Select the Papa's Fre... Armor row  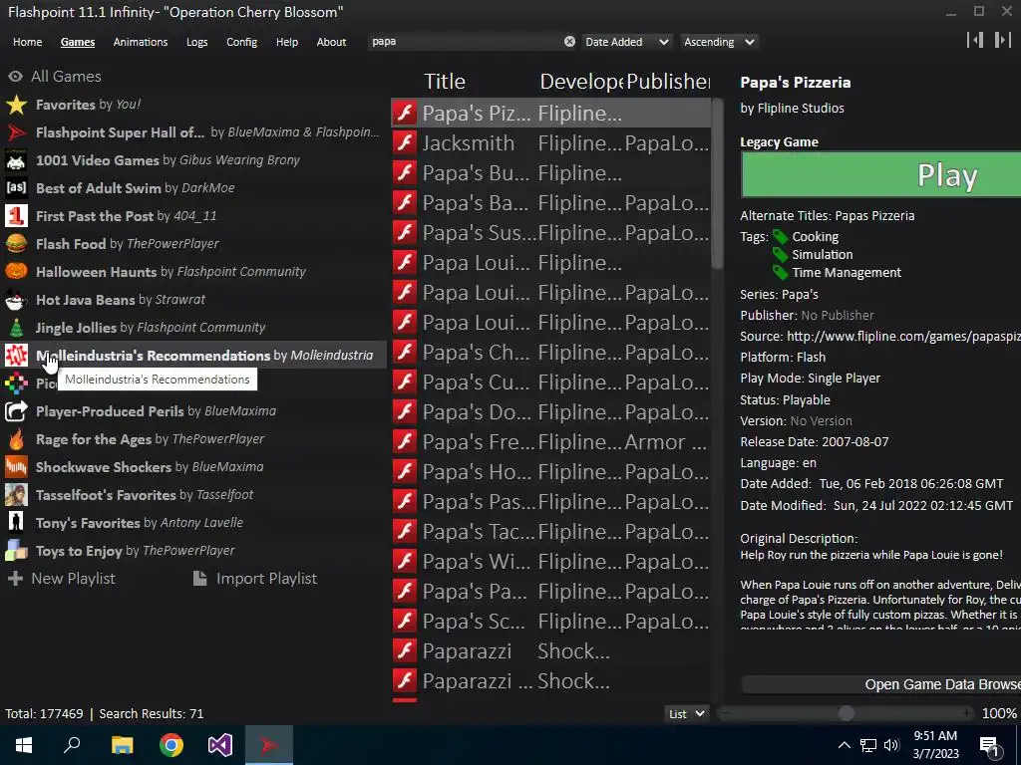coord(550,441)
